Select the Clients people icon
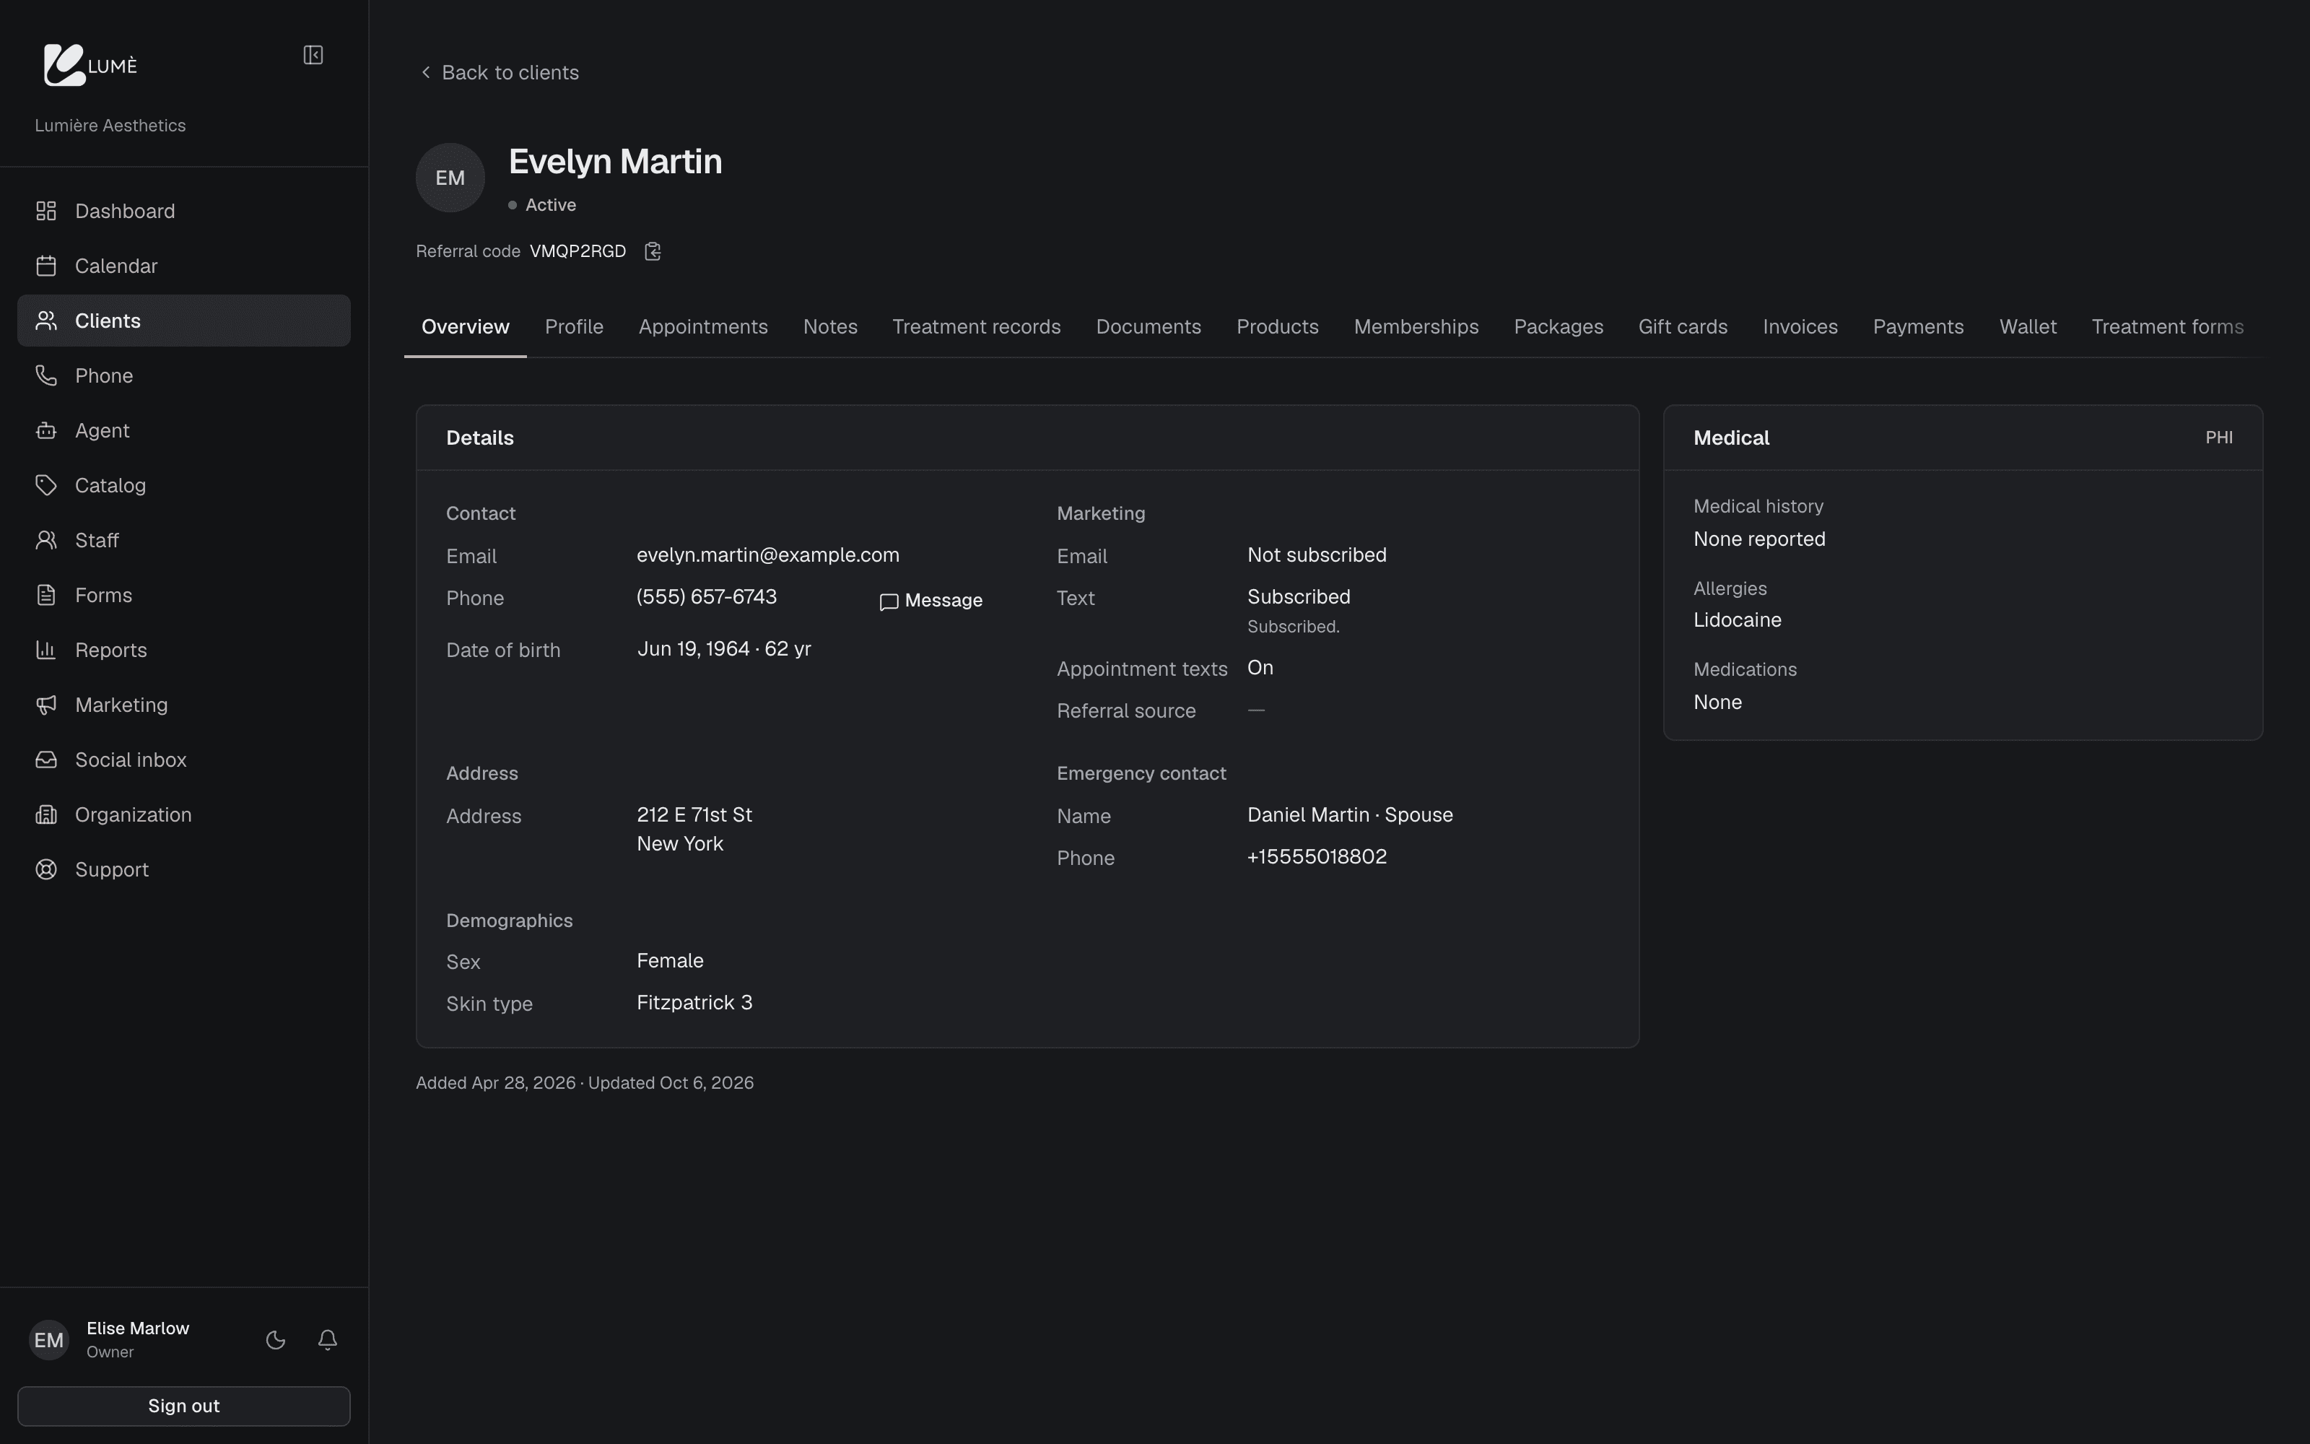The image size is (2310, 1444). [x=45, y=321]
